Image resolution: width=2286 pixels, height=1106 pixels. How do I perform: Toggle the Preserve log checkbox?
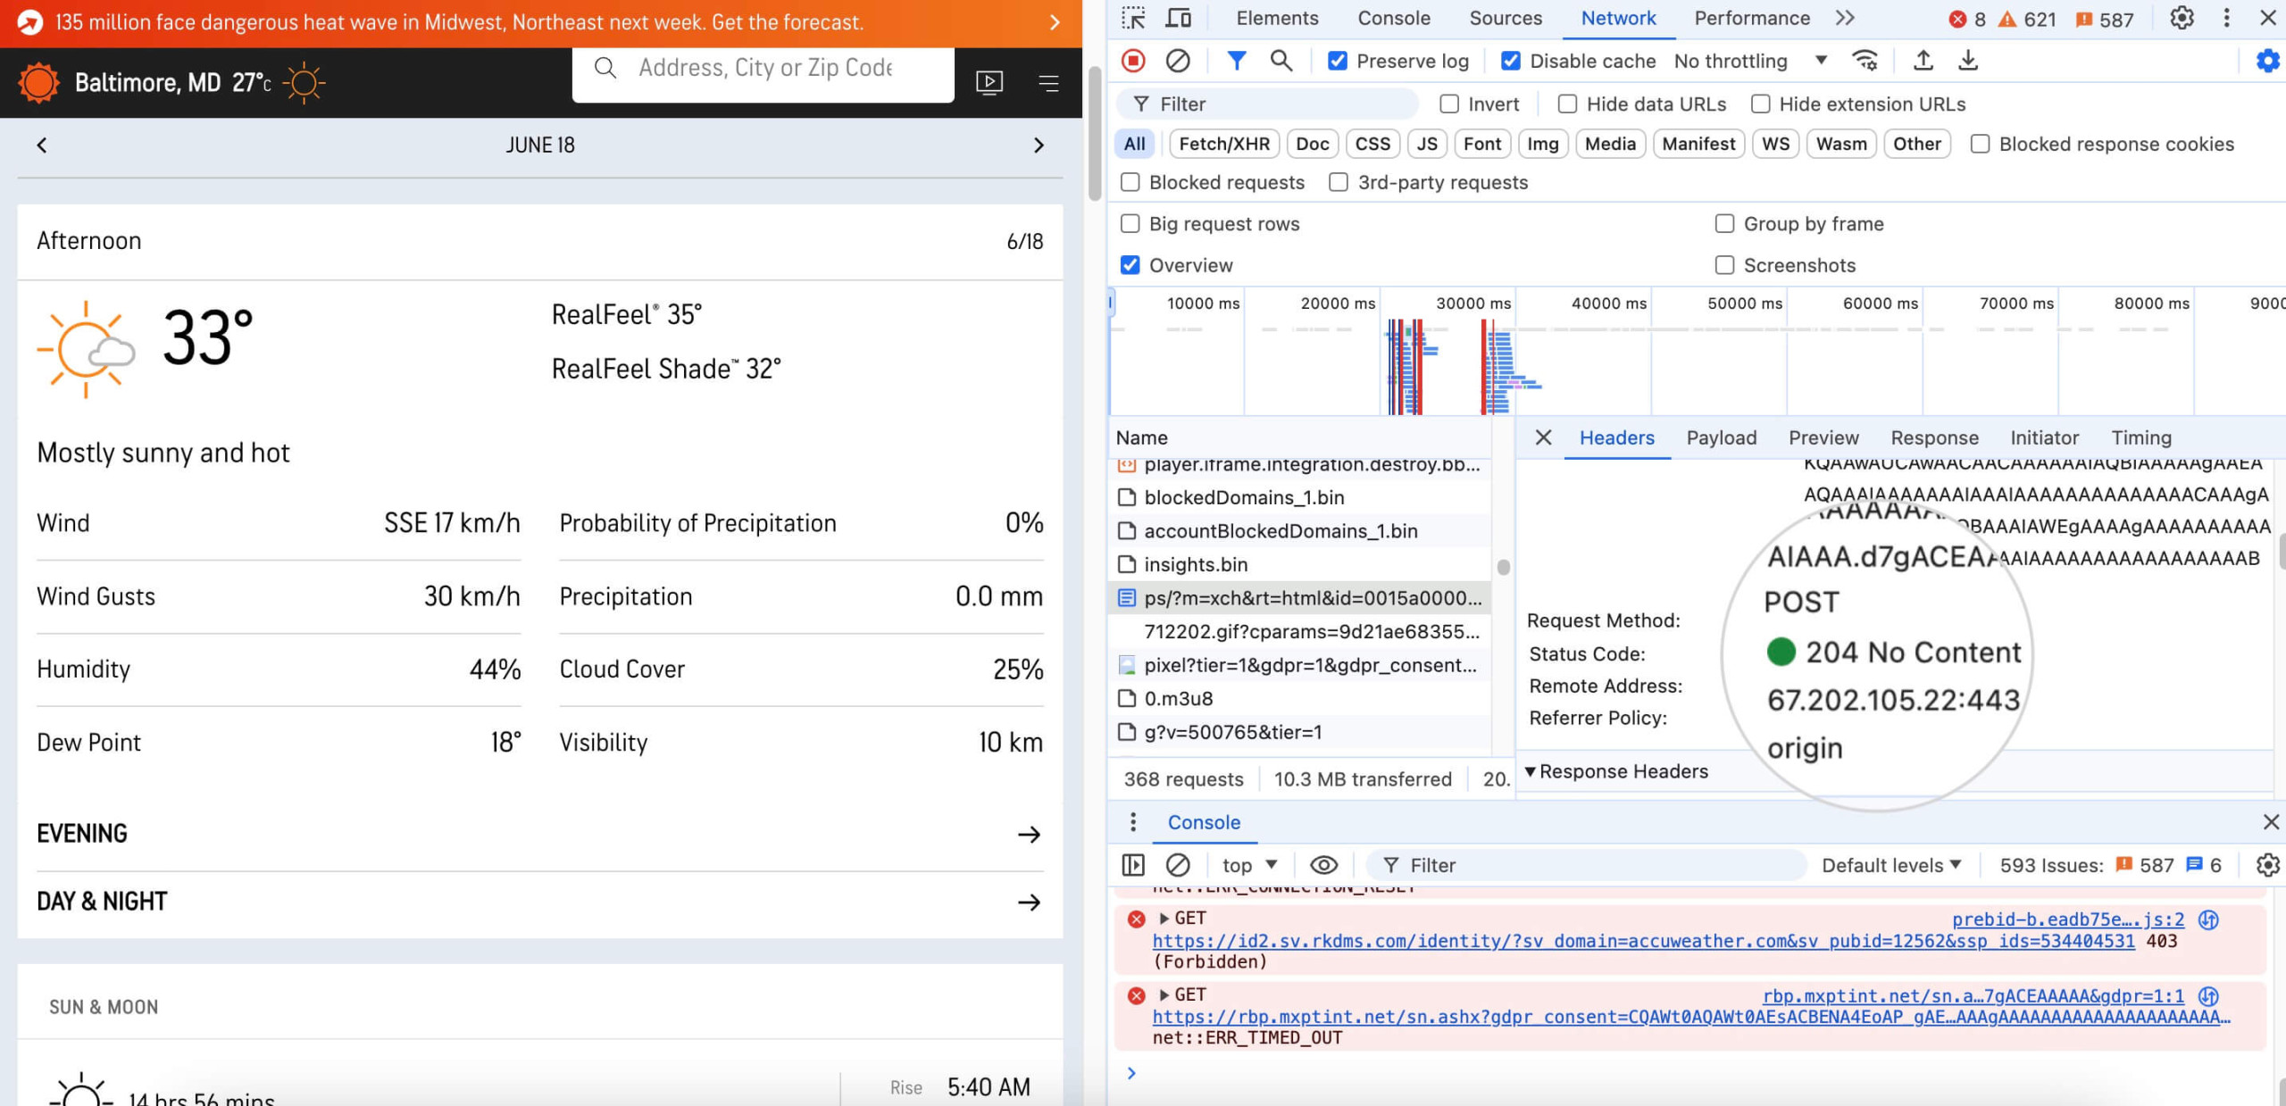click(1334, 60)
